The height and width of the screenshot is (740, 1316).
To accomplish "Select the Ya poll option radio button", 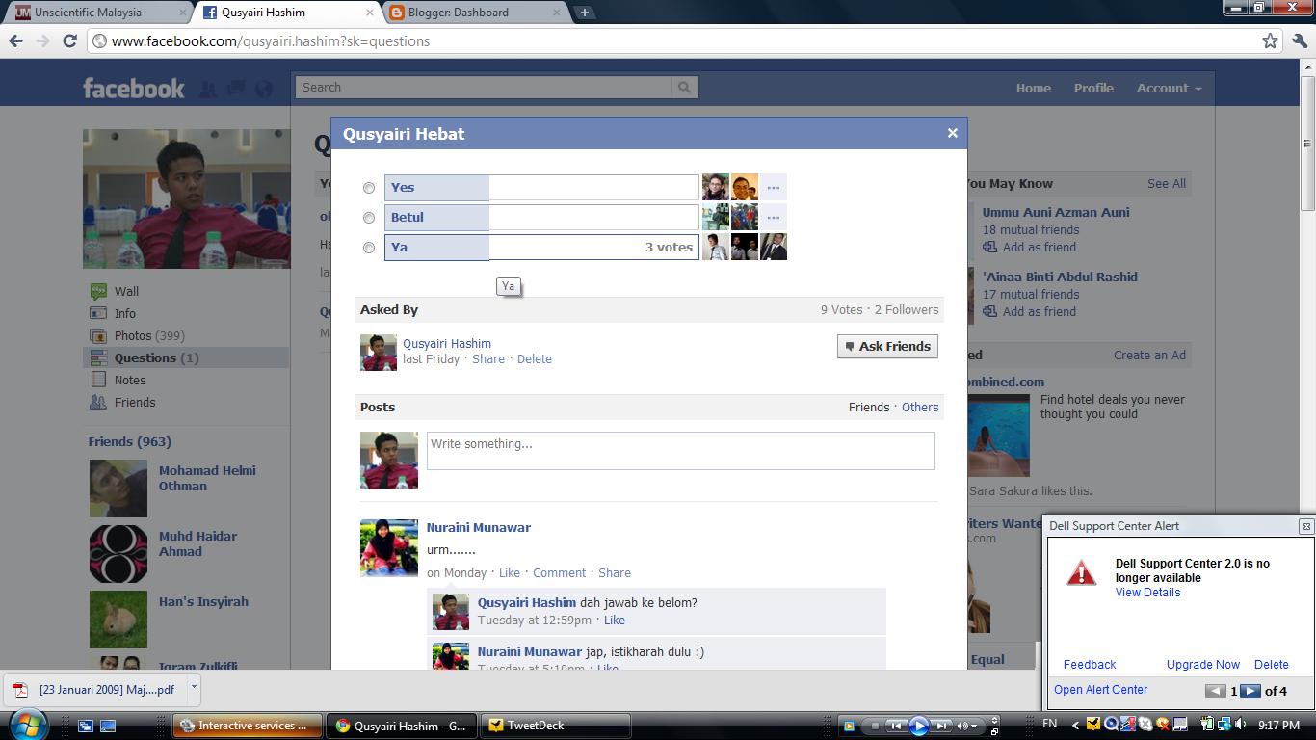I will [368, 248].
